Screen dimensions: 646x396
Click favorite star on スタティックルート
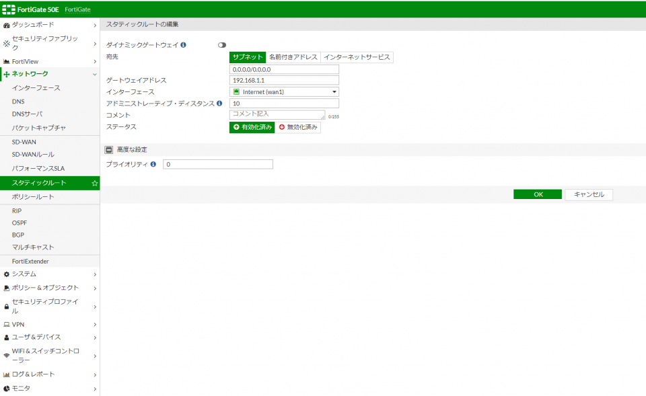[x=94, y=183]
